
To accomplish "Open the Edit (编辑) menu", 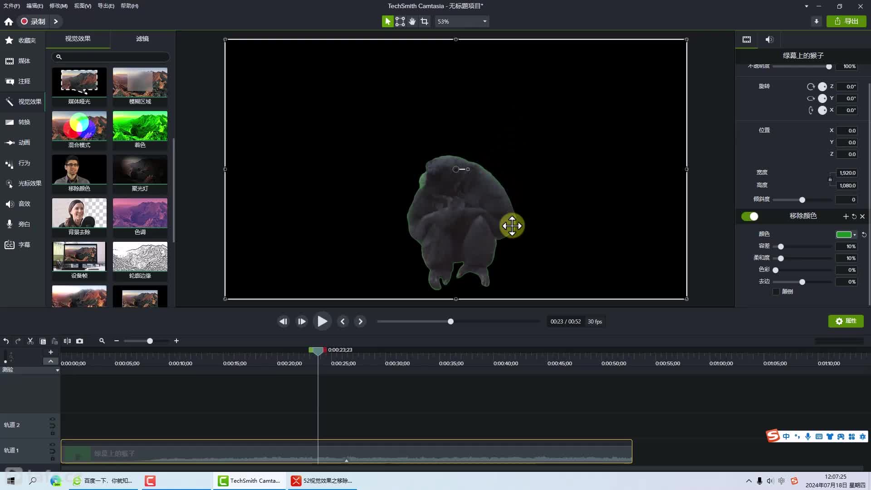I will click(x=34, y=6).
